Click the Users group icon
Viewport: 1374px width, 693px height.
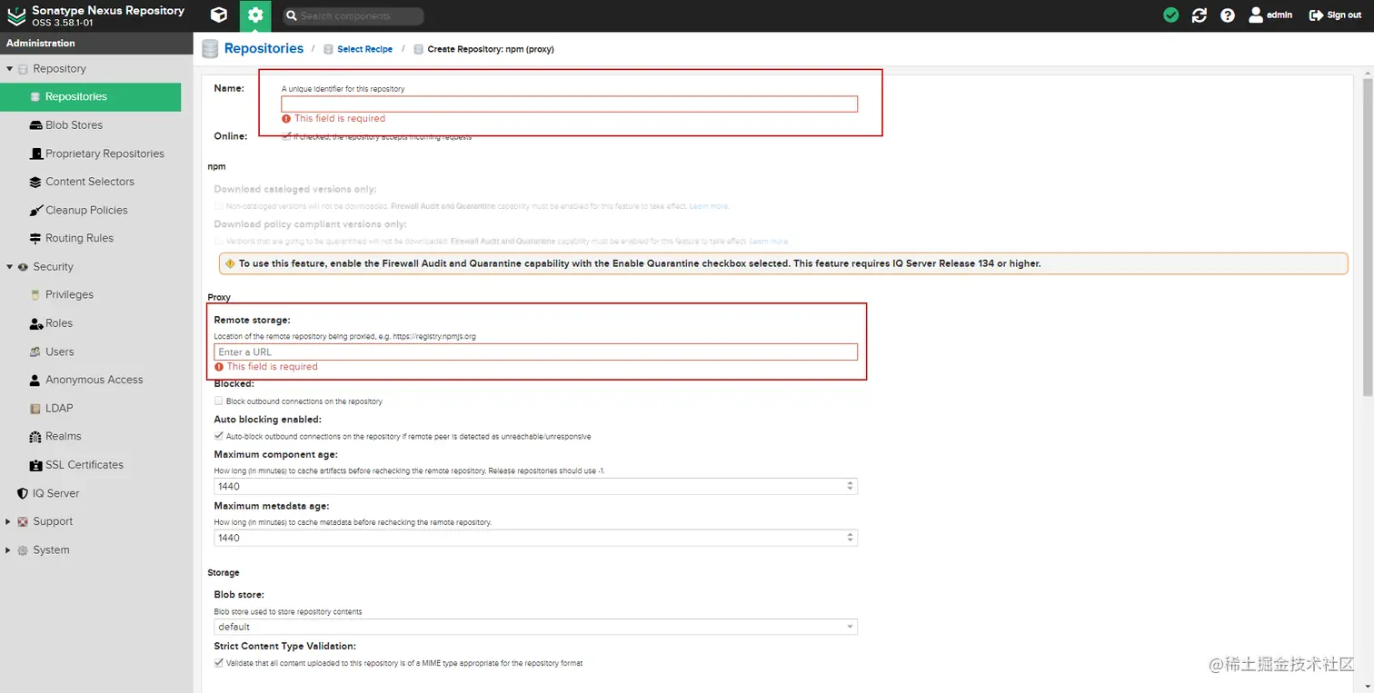pos(35,351)
